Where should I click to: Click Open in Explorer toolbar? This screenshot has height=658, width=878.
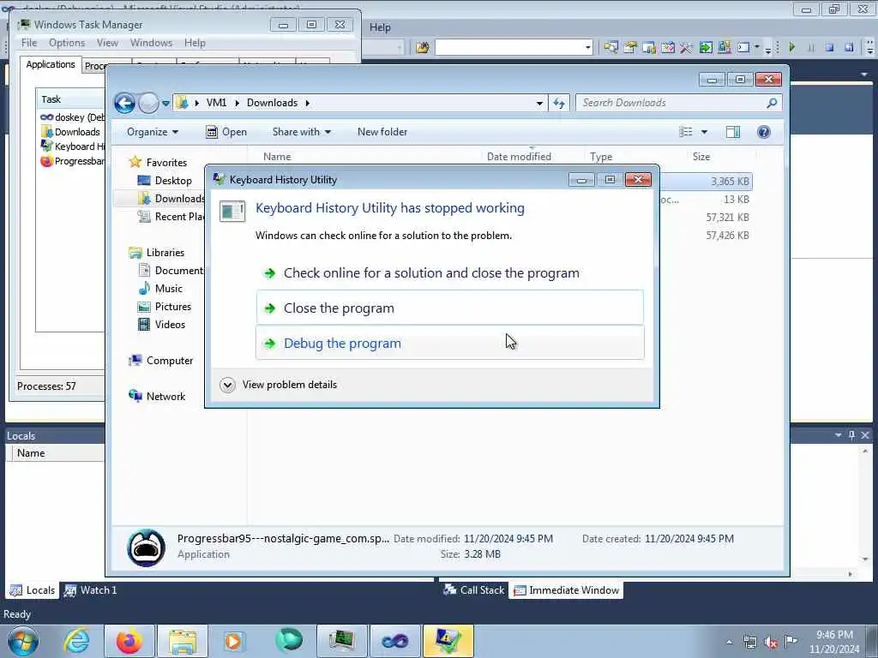pyautogui.click(x=226, y=132)
